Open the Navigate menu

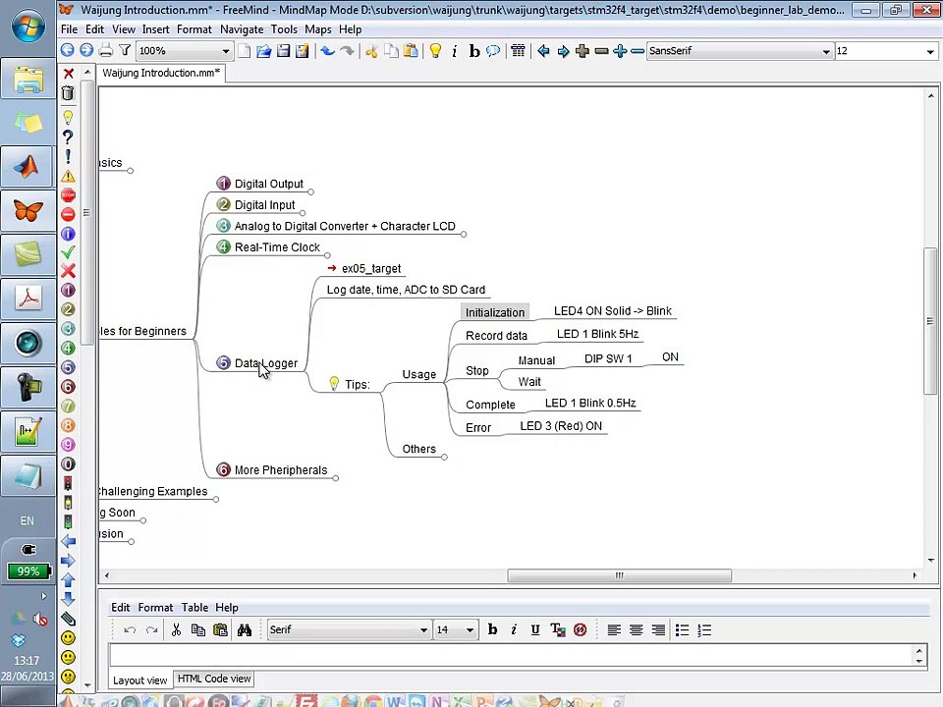(242, 29)
